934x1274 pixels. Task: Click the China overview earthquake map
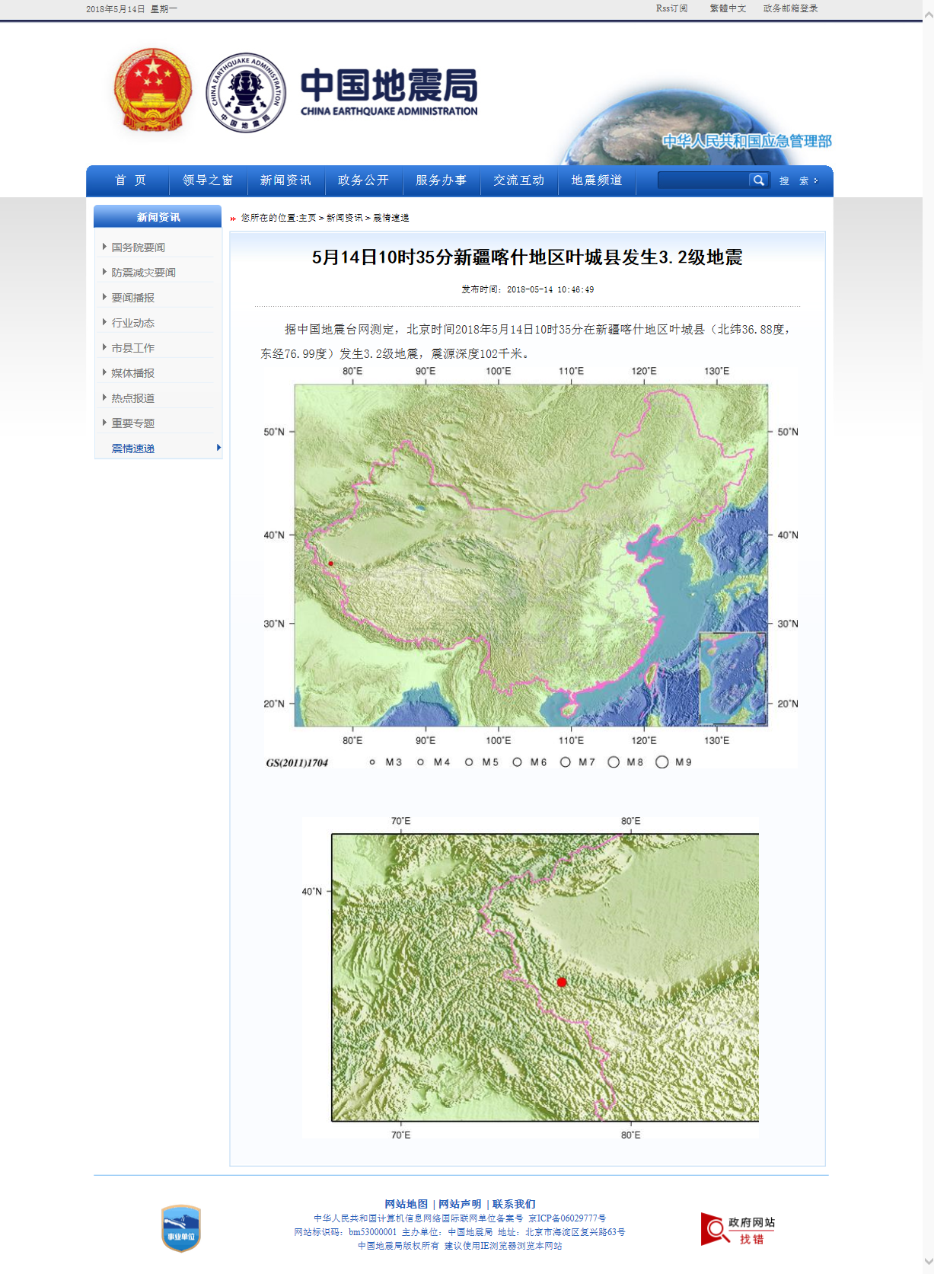[x=531, y=567]
